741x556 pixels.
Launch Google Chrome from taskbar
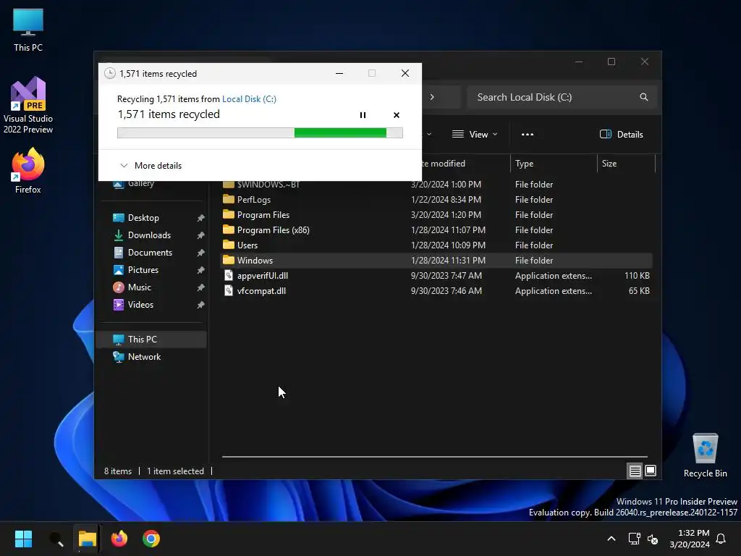[x=151, y=539]
